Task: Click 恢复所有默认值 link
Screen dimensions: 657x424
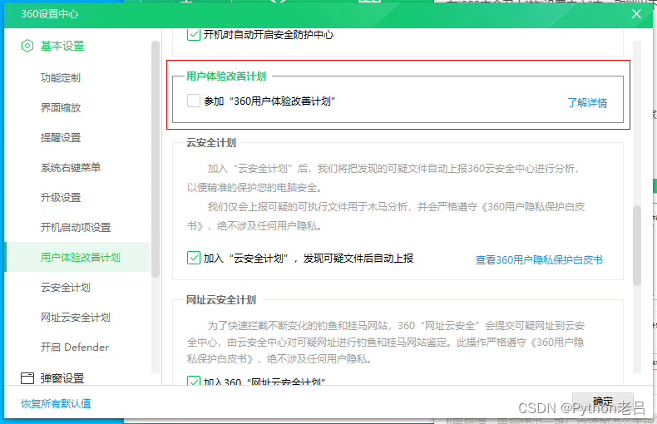Action: pyautogui.click(x=56, y=403)
